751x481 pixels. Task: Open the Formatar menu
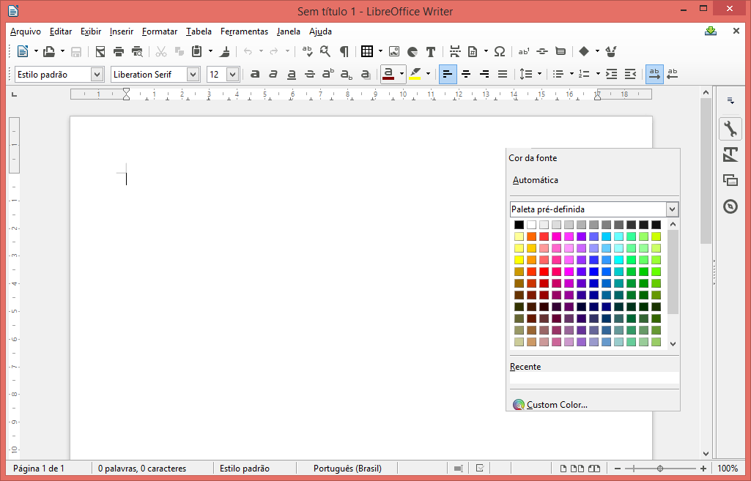click(x=160, y=31)
